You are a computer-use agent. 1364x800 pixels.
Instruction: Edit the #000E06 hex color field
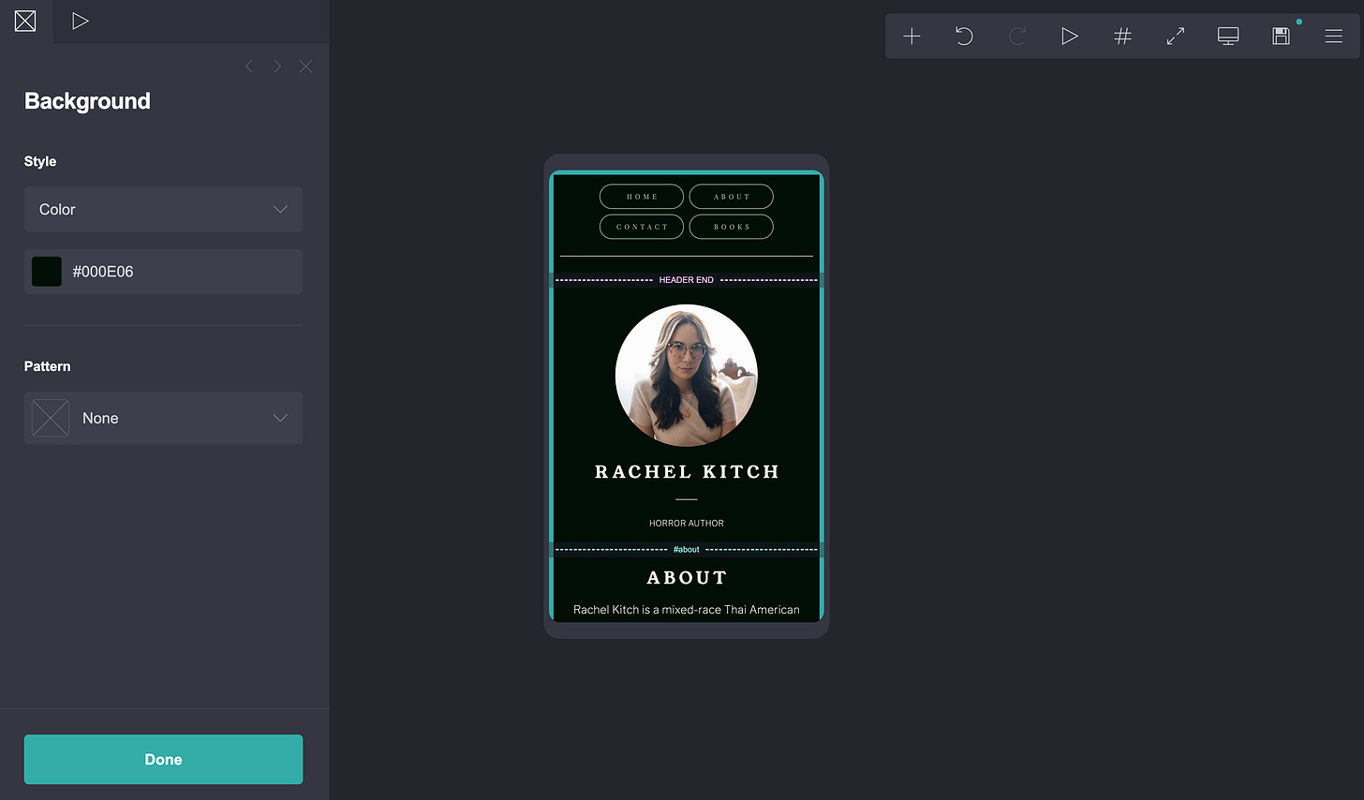click(x=163, y=272)
